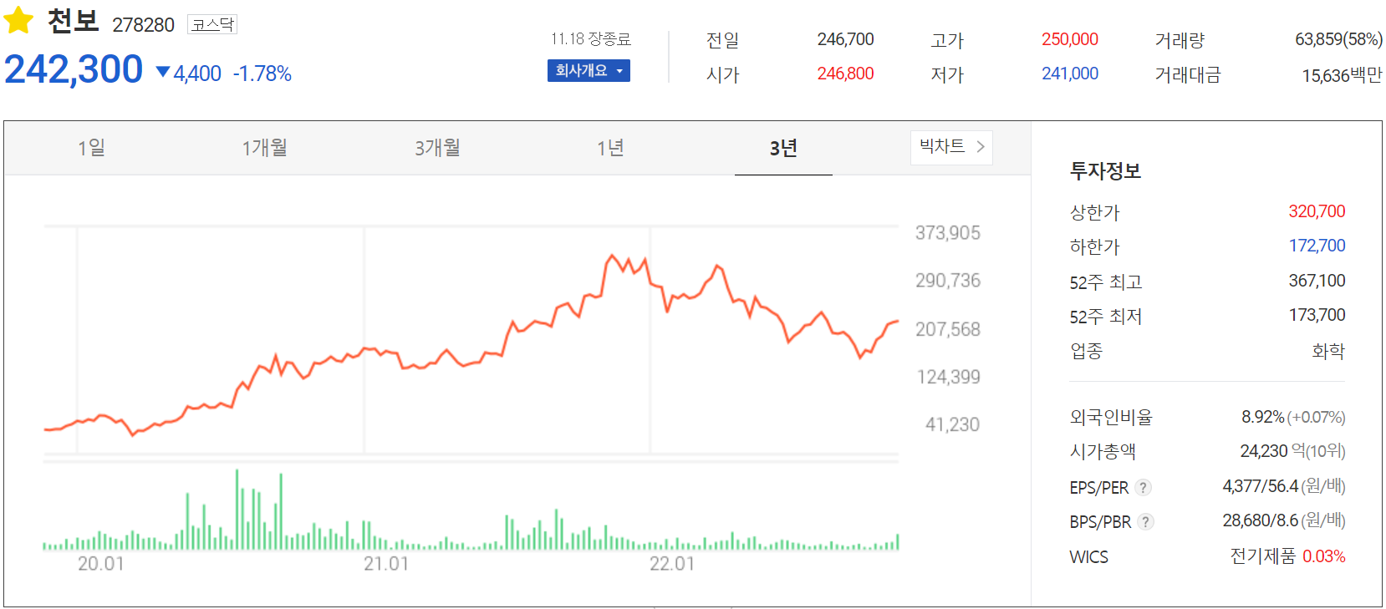The image size is (1386, 609).
Task: Click the 투자정보 heading
Action: 1105,171
